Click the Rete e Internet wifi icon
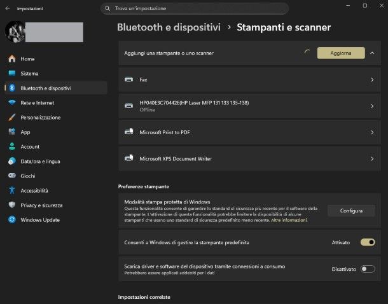 click(12, 102)
